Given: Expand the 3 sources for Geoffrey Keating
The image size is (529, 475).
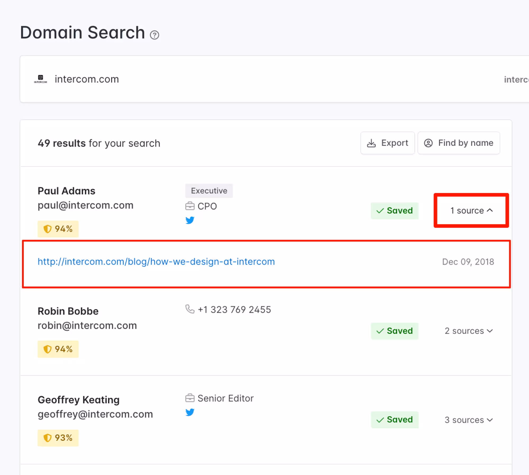Looking at the screenshot, I should tap(468, 420).
